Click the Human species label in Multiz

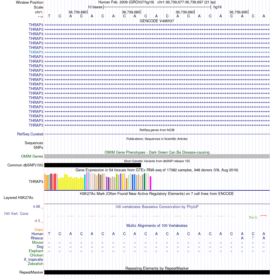(x=37, y=234)
